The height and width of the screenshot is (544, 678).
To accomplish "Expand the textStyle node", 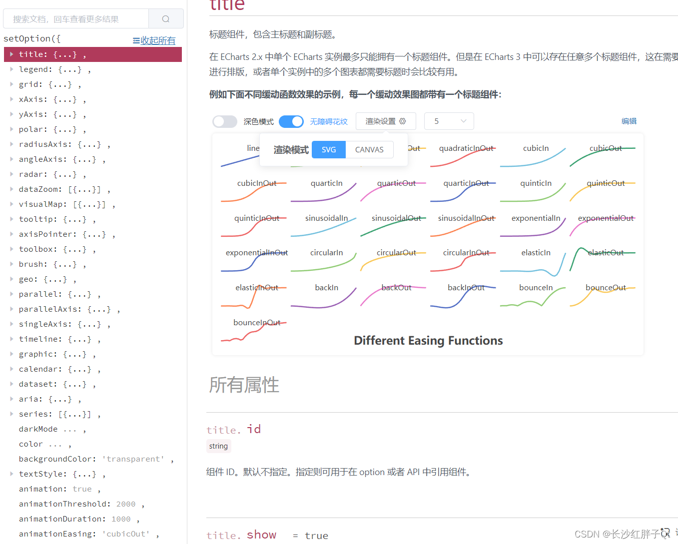I will pos(12,474).
